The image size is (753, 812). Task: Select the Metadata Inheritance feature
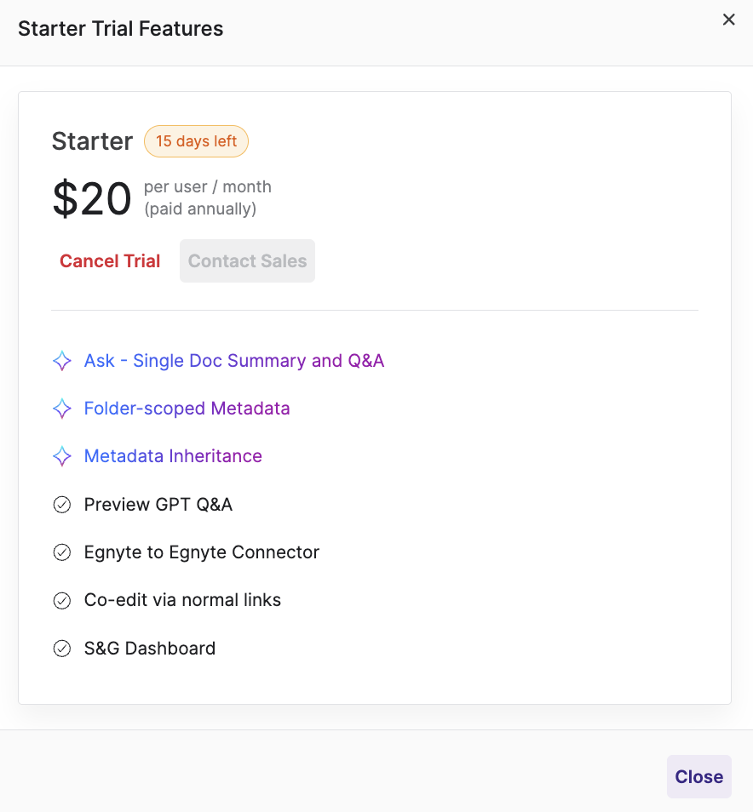(x=173, y=456)
